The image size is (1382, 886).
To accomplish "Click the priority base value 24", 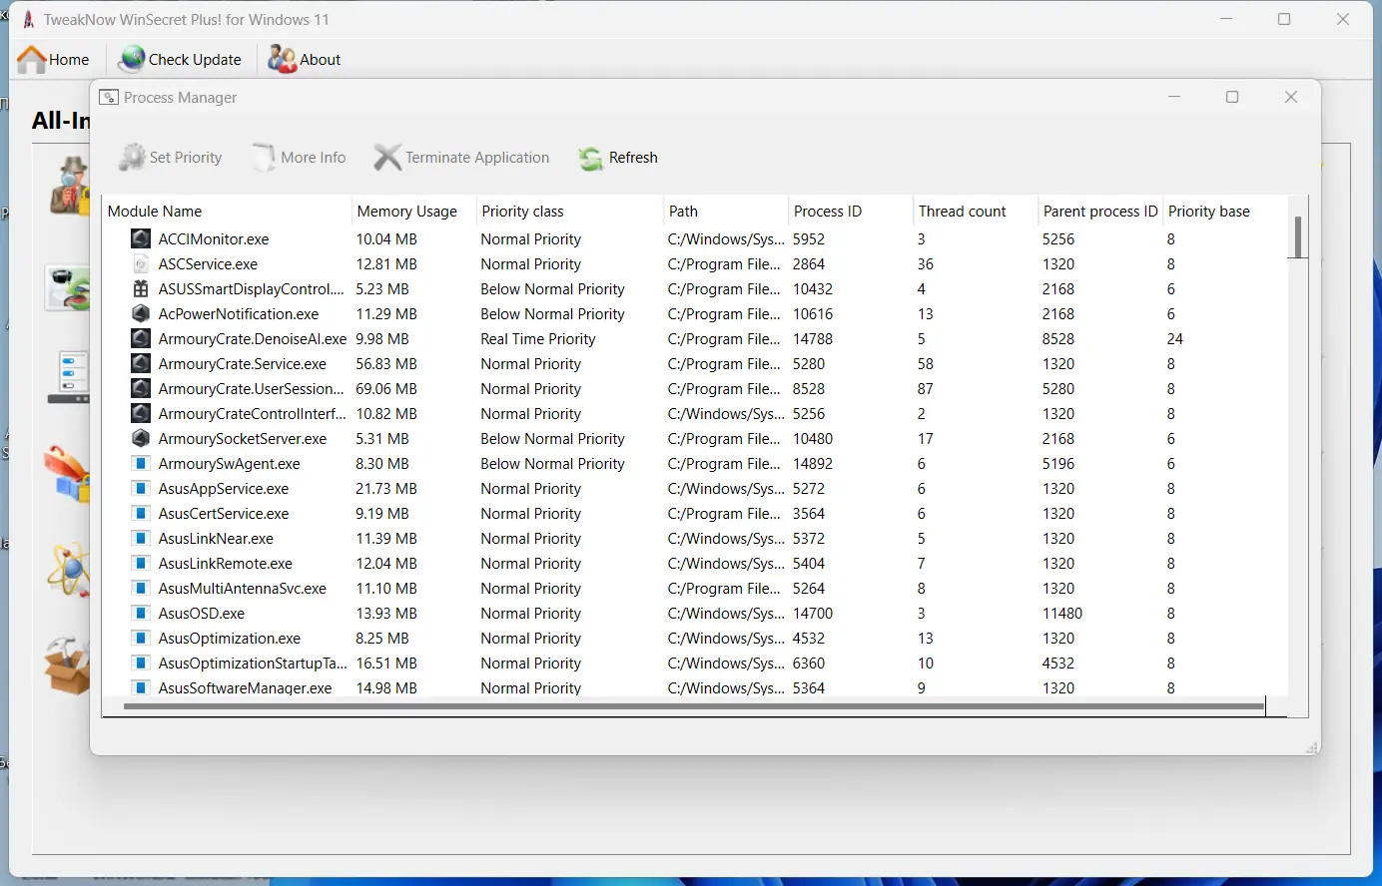I will [x=1175, y=338].
